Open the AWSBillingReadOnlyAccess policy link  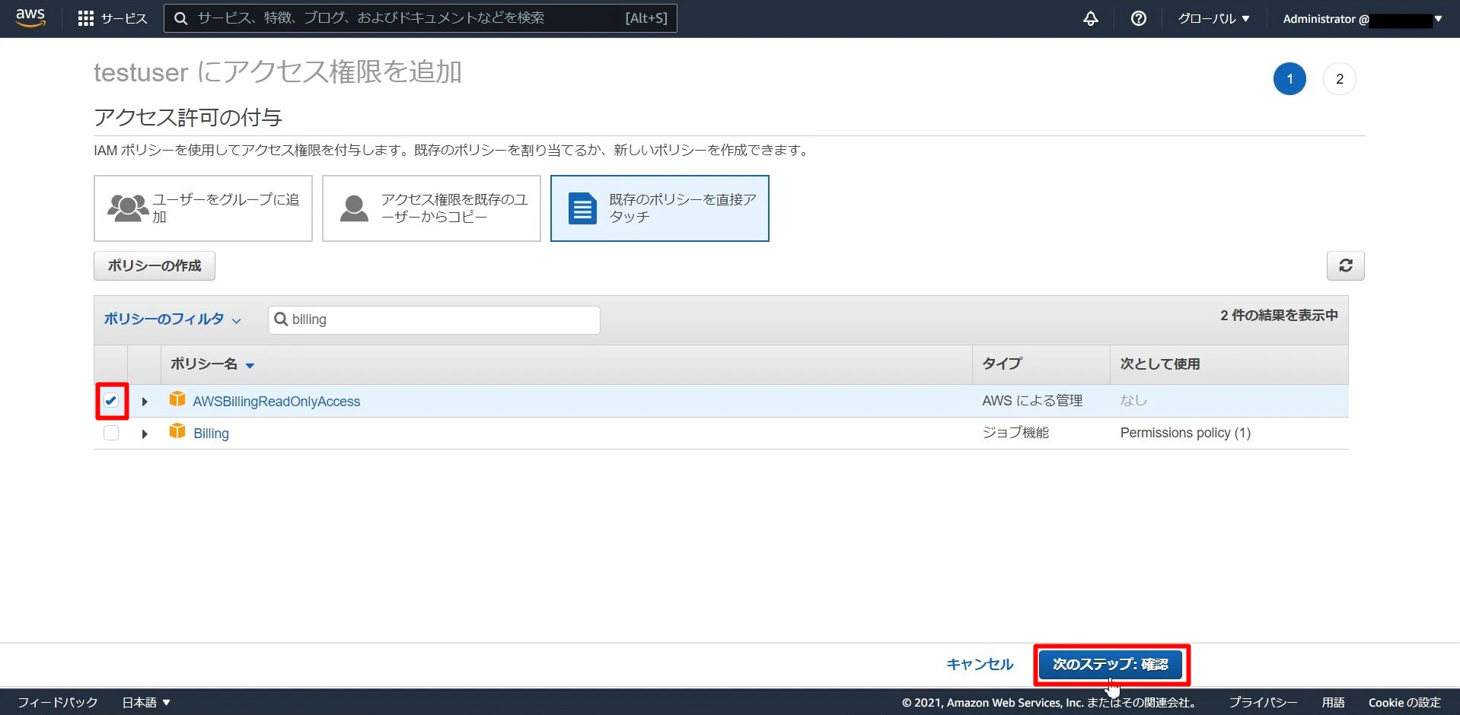click(x=276, y=401)
